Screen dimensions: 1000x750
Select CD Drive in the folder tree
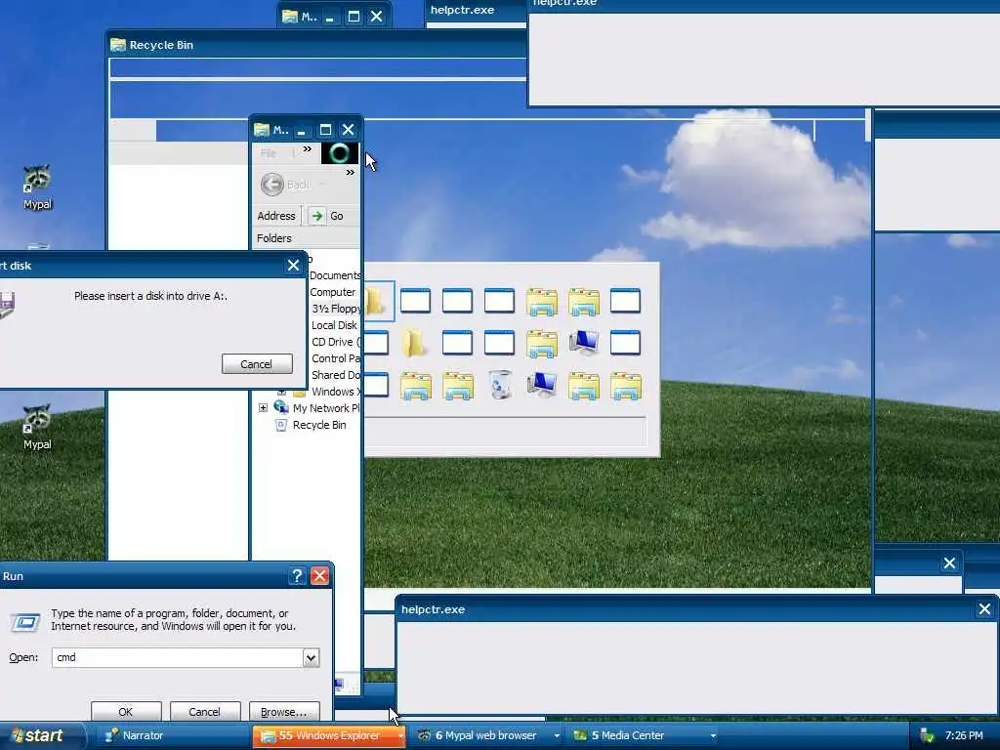[336, 342]
